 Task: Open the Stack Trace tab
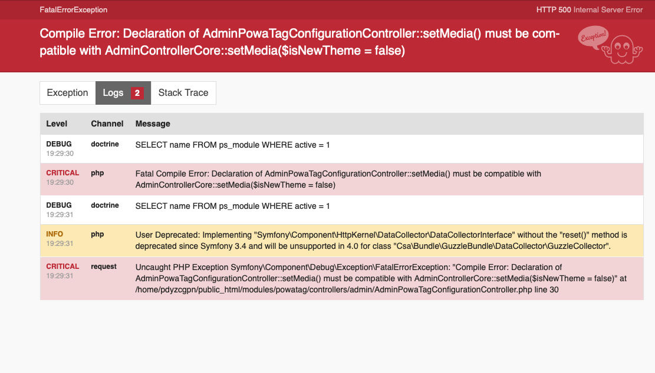pyautogui.click(x=183, y=93)
